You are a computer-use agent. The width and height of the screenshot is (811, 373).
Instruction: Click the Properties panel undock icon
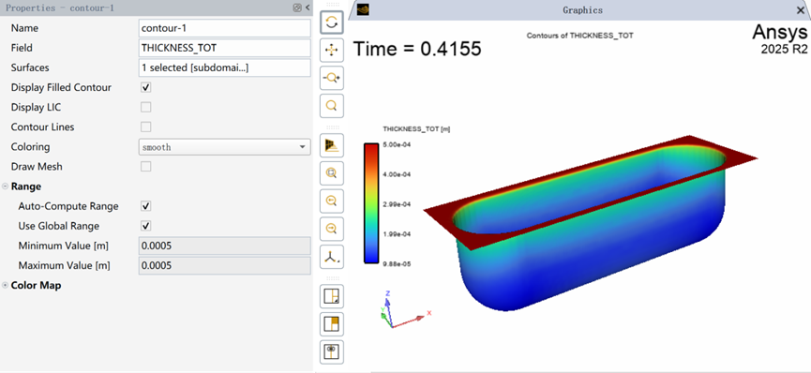pyautogui.click(x=297, y=7)
